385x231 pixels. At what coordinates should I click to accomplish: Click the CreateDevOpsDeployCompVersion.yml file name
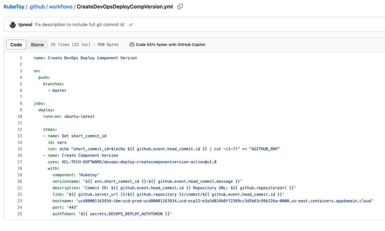click(125, 7)
